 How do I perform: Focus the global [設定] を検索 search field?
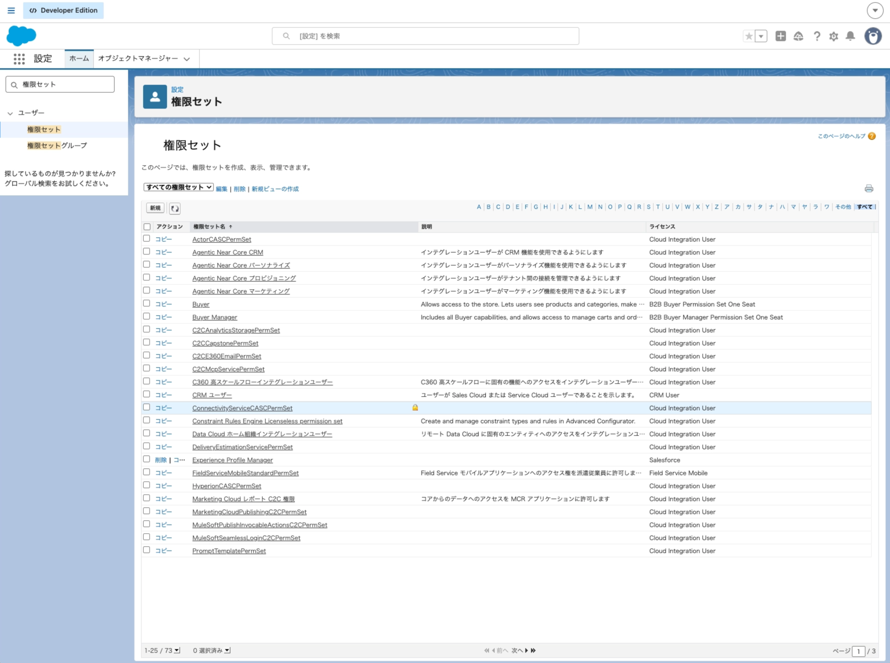pos(425,36)
